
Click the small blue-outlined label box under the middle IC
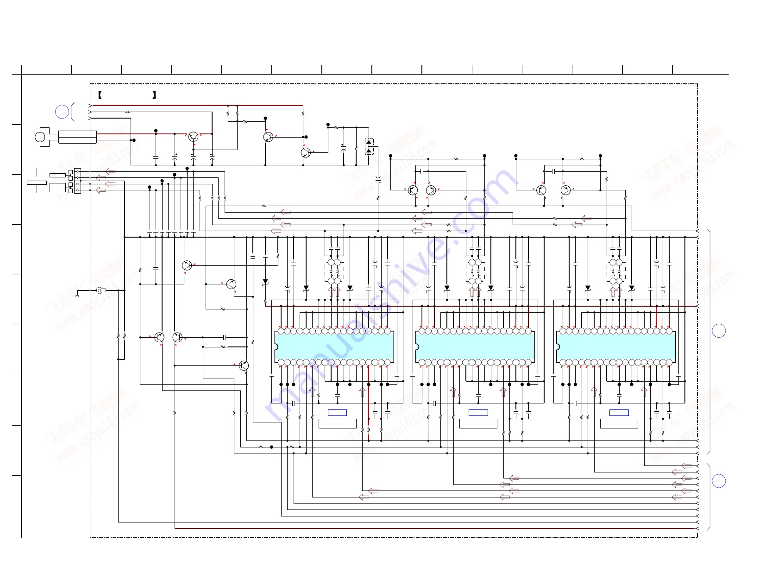pos(478,413)
